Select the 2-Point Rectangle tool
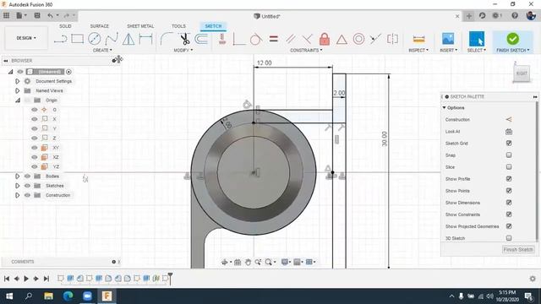The image size is (541, 304). 77,39
